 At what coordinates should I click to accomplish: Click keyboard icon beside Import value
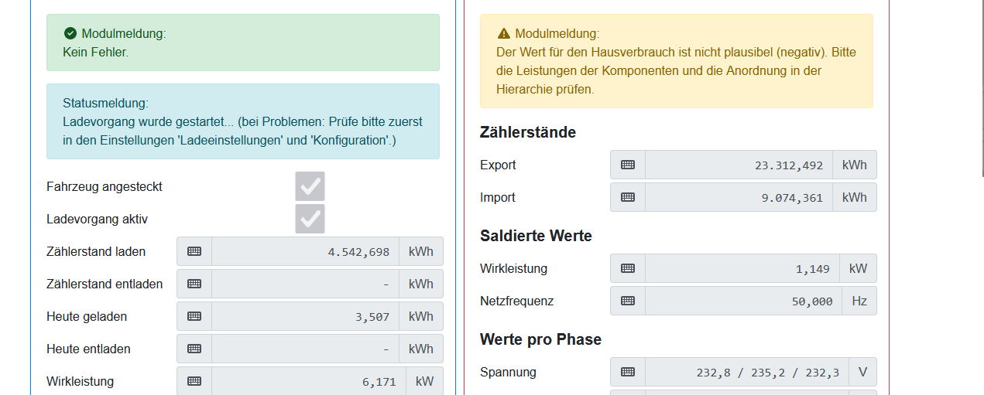628,197
